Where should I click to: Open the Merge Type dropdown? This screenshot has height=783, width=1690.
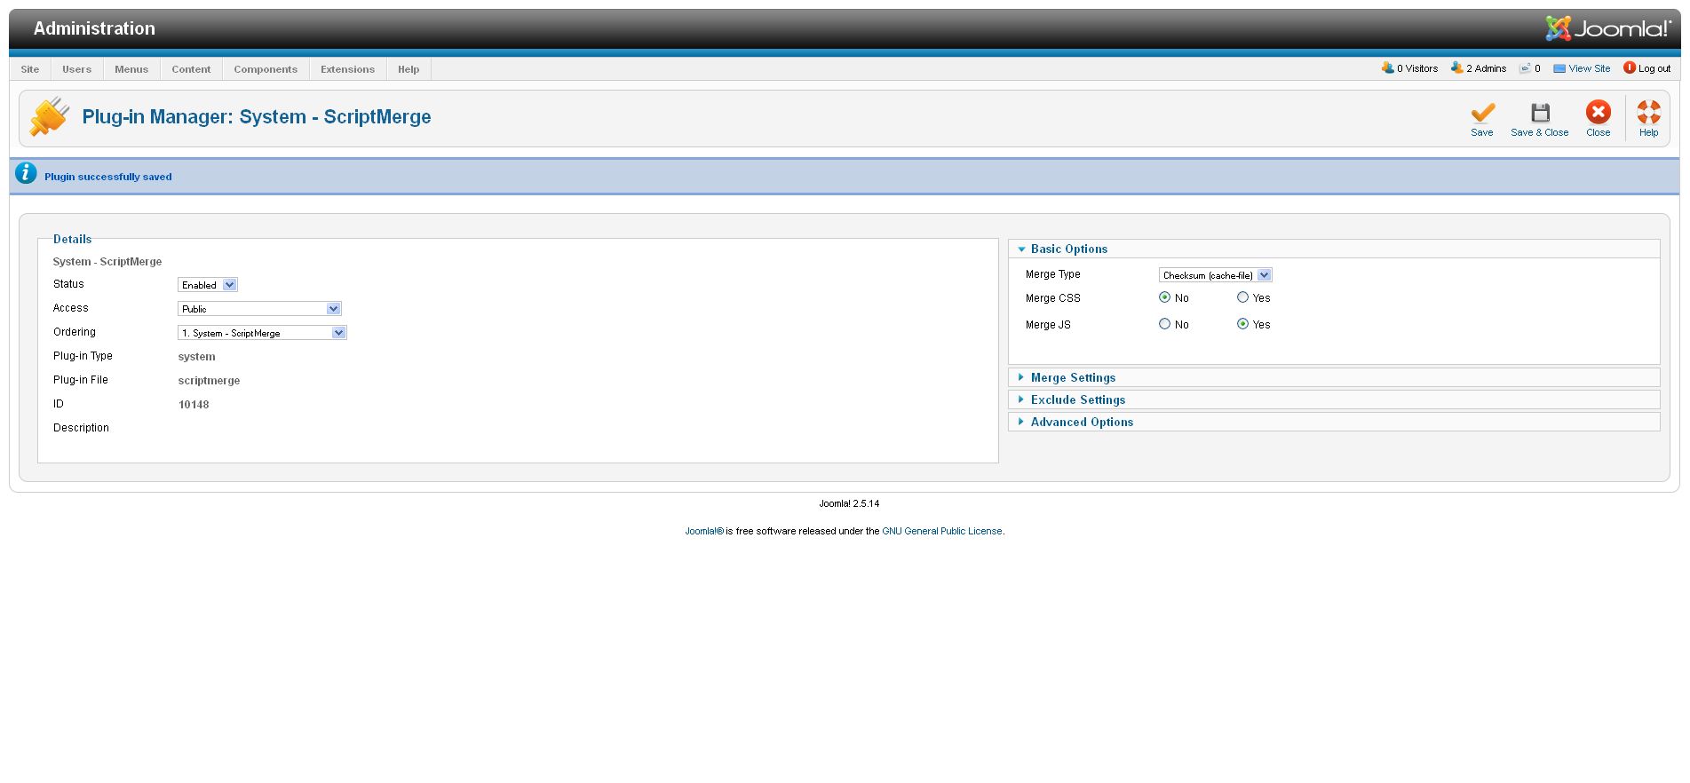1215,275
